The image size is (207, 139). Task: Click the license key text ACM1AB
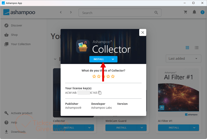pyautogui.click(x=81, y=93)
